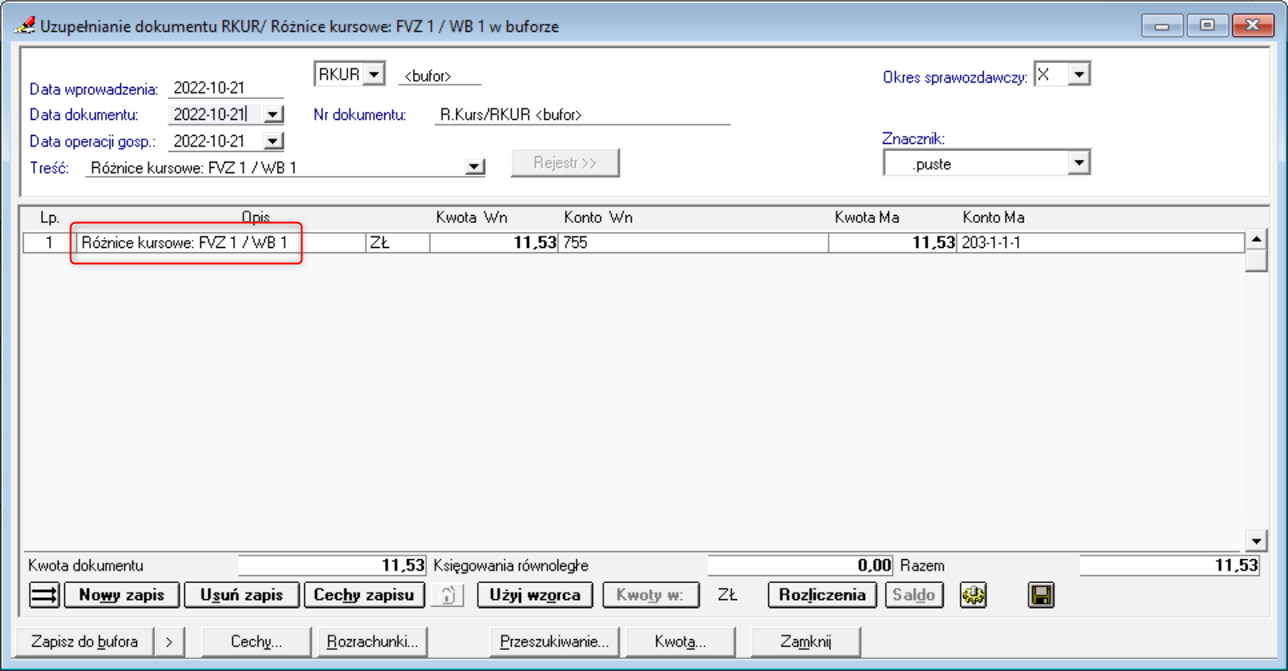Click the application icon in the title bar
Image resolution: width=1288 pixels, height=671 pixels.
coord(26,26)
